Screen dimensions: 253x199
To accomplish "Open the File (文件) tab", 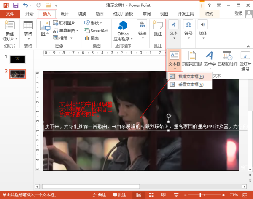I will pyautogui.click(x=10, y=14).
